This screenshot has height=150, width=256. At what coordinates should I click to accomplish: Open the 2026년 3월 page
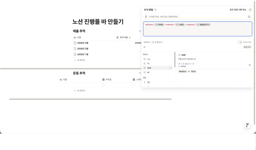(x=83, y=49)
